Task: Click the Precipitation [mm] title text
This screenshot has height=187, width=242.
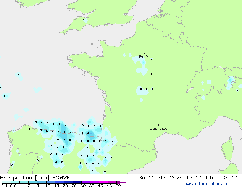Action: 24,178
